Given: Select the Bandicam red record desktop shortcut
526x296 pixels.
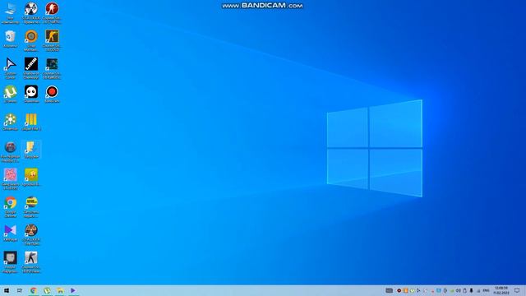Looking at the screenshot, I should click(x=52, y=94).
